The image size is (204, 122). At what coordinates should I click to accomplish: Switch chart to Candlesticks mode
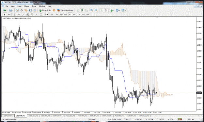point(82,10)
